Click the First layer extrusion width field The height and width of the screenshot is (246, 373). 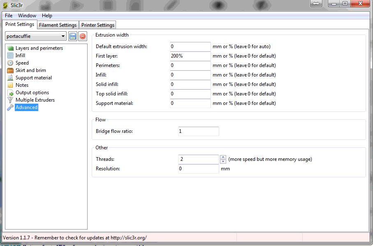tap(190, 56)
